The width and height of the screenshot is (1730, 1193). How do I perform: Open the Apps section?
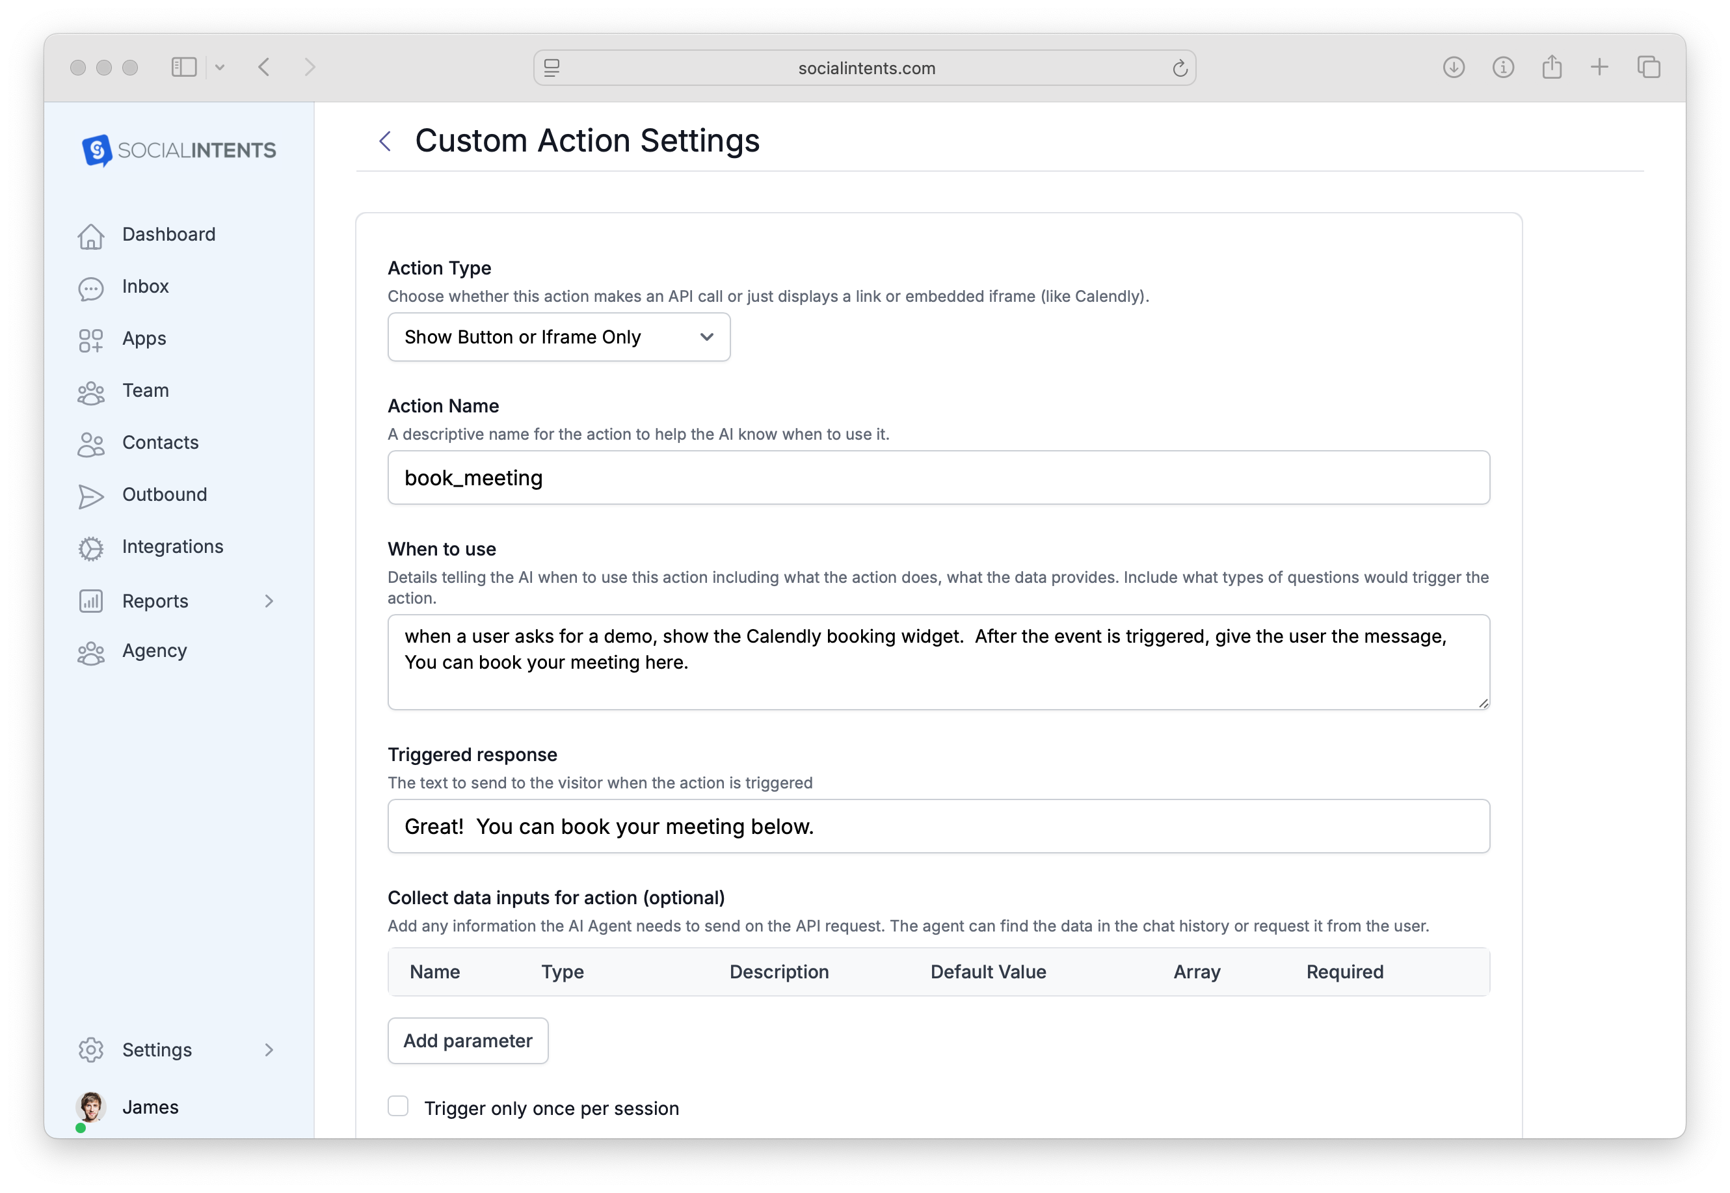tap(144, 338)
